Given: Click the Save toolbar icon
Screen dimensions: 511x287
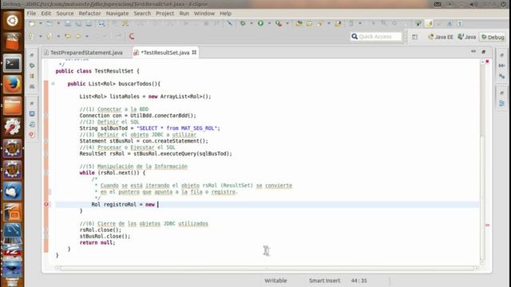Looking at the screenshot, I should point(68,23).
